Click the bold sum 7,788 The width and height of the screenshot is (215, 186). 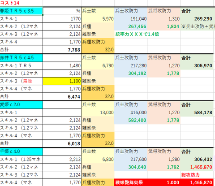tap(62, 50)
